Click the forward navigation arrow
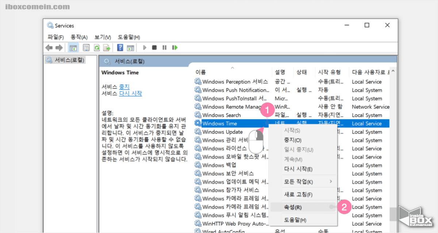Image resolution: width=438 pixels, height=233 pixels. [58, 47]
